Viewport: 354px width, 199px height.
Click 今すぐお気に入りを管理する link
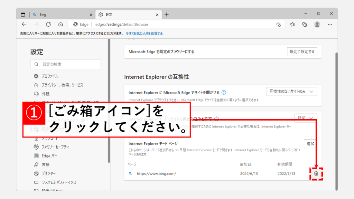144,34
